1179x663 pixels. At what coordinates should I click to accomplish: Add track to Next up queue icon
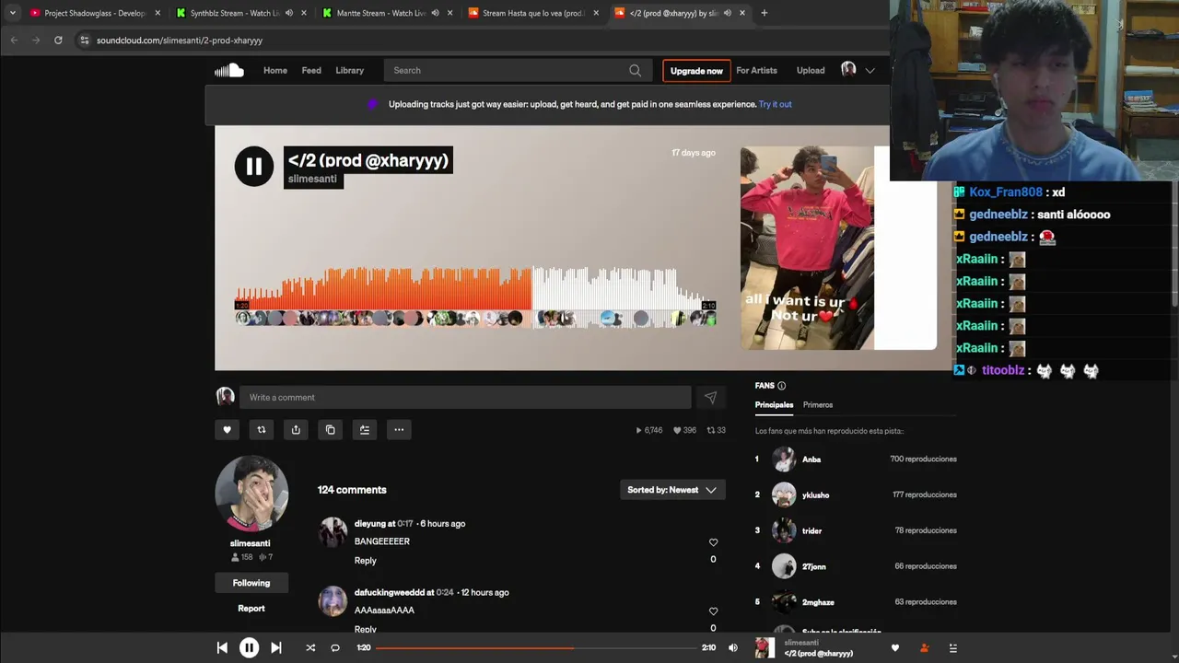(x=365, y=429)
